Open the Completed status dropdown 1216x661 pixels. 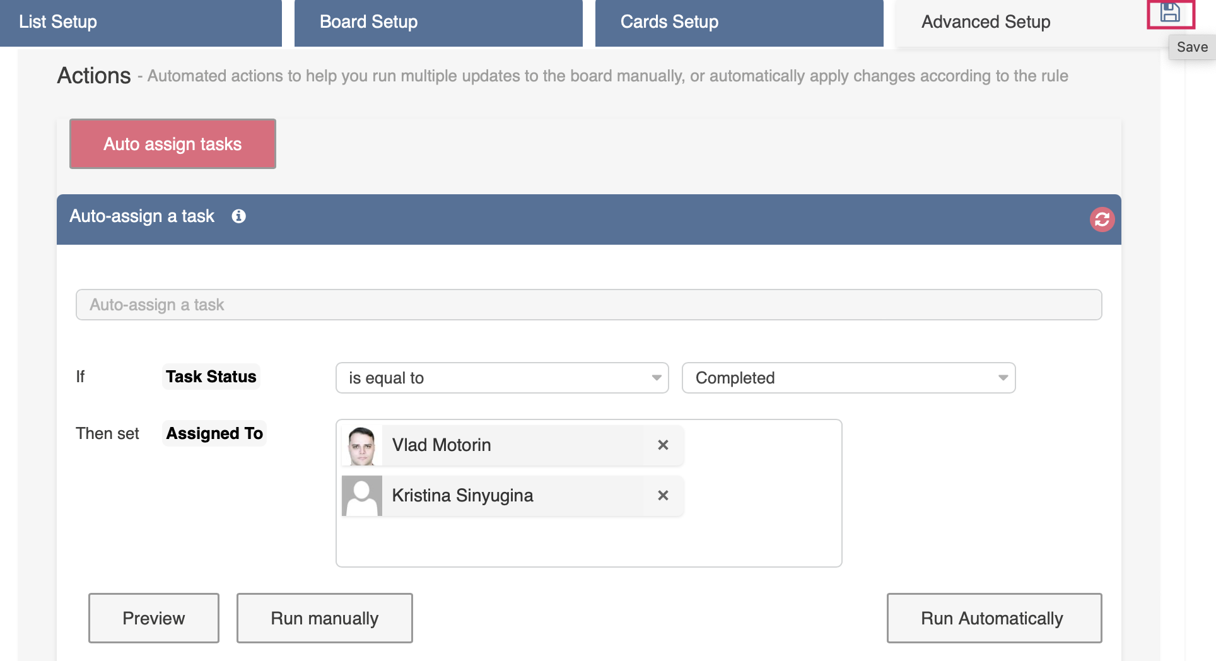848,378
